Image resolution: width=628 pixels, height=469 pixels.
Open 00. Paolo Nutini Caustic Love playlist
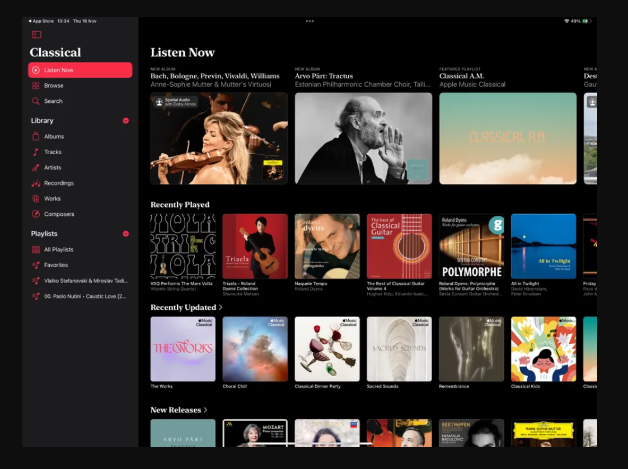[x=80, y=296]
